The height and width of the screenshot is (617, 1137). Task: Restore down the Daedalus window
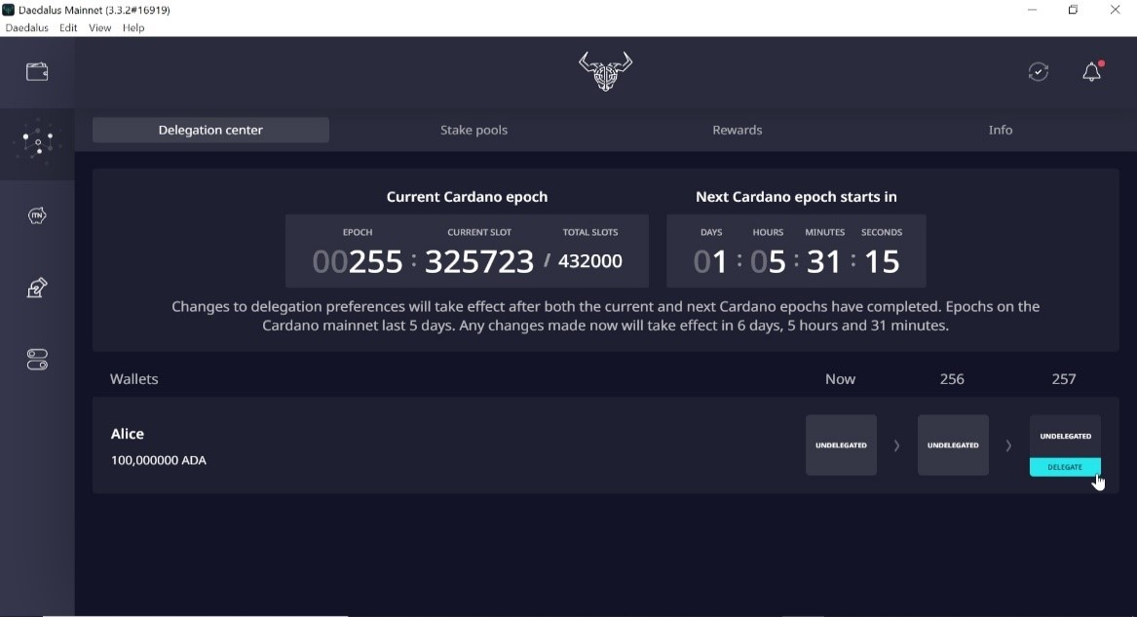tap(1074, 10)
